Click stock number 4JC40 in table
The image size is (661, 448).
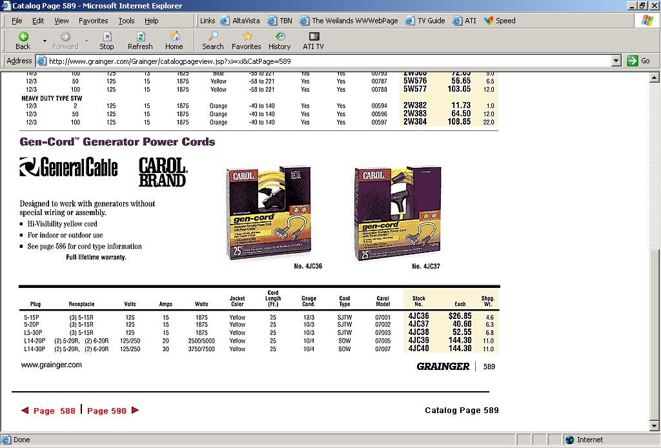[418, 349]
